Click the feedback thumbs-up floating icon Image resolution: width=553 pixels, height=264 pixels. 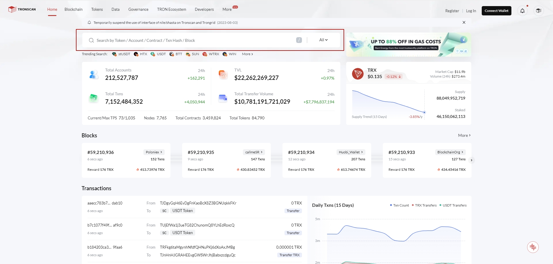(533, 247)
